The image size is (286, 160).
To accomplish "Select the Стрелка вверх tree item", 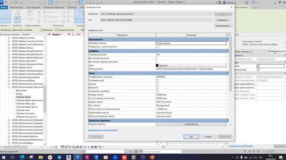I will tap(23, 97).
